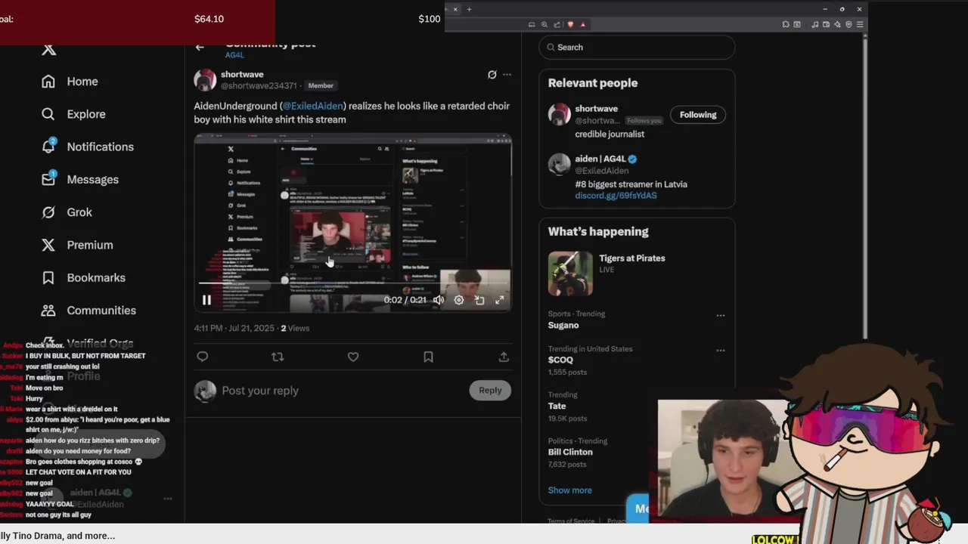This screenshot has width=968, height=544.
Task: Pause the embedded video
Action: pos(206,300)
